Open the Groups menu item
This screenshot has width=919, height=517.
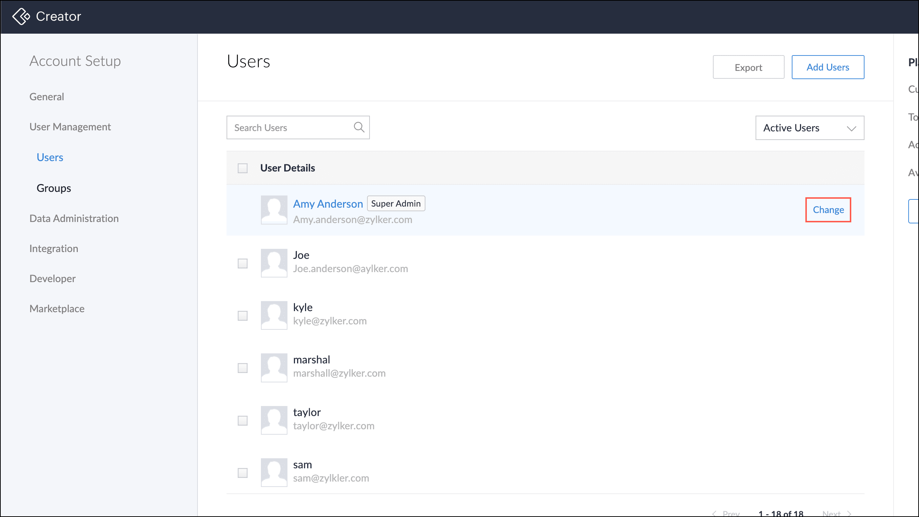[x=54, y=188]
